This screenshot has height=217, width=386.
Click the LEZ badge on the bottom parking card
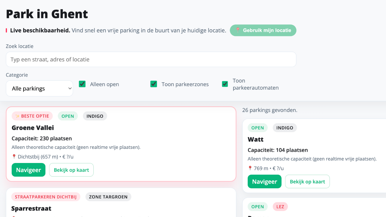(280, 206)
